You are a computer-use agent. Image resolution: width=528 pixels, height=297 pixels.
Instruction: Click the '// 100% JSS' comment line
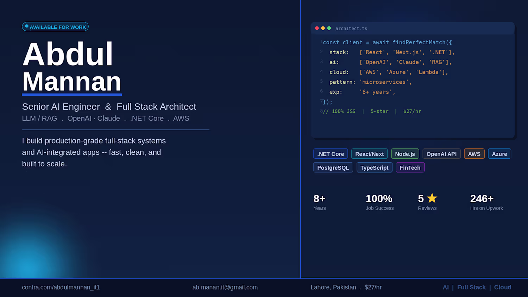pyautogui.click(x=372, y=111)
